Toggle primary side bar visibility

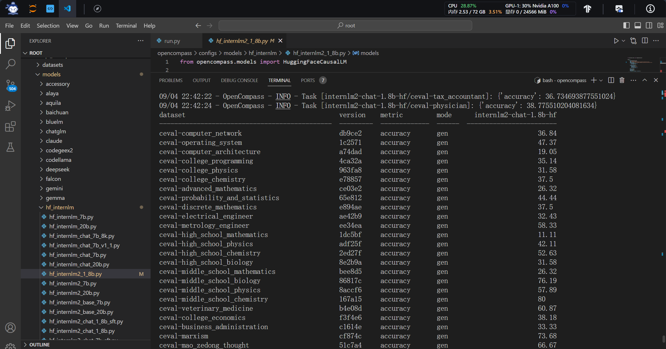[x=626, y=26]
